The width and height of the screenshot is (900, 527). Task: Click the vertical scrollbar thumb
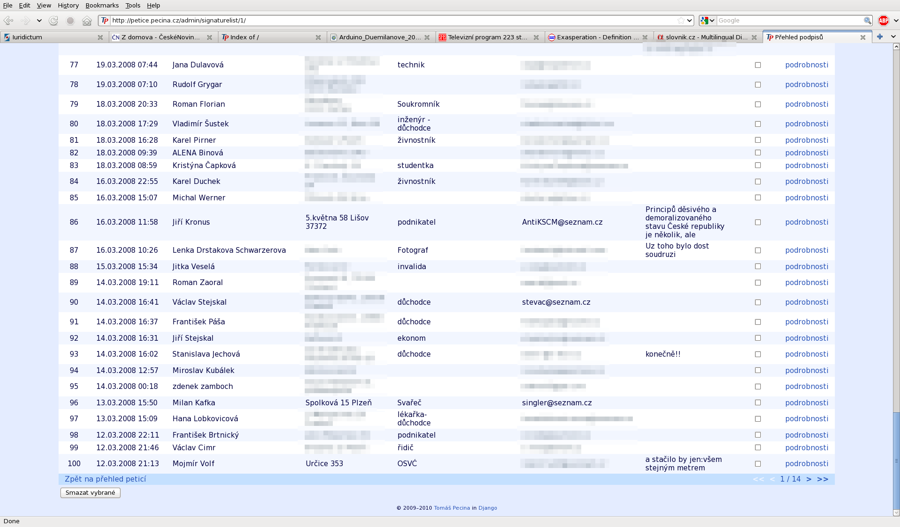tap(896, 460)
